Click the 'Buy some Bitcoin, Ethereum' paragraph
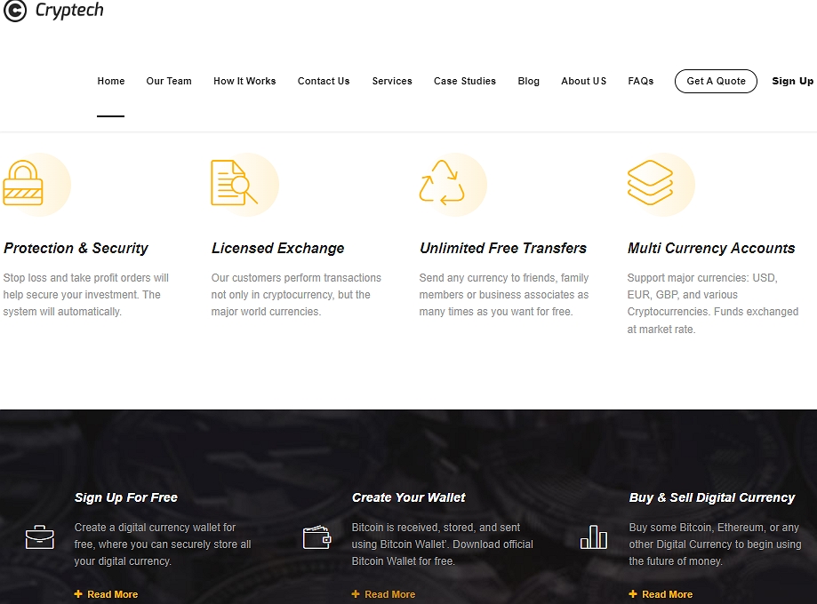This screenshot has height=604, width=817. [x=715, y=544]
